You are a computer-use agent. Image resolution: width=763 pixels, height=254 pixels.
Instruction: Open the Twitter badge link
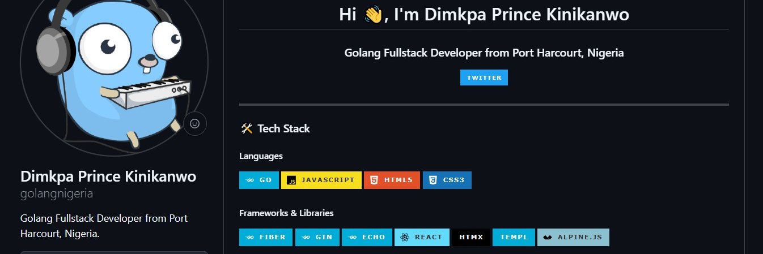point(484,78)
